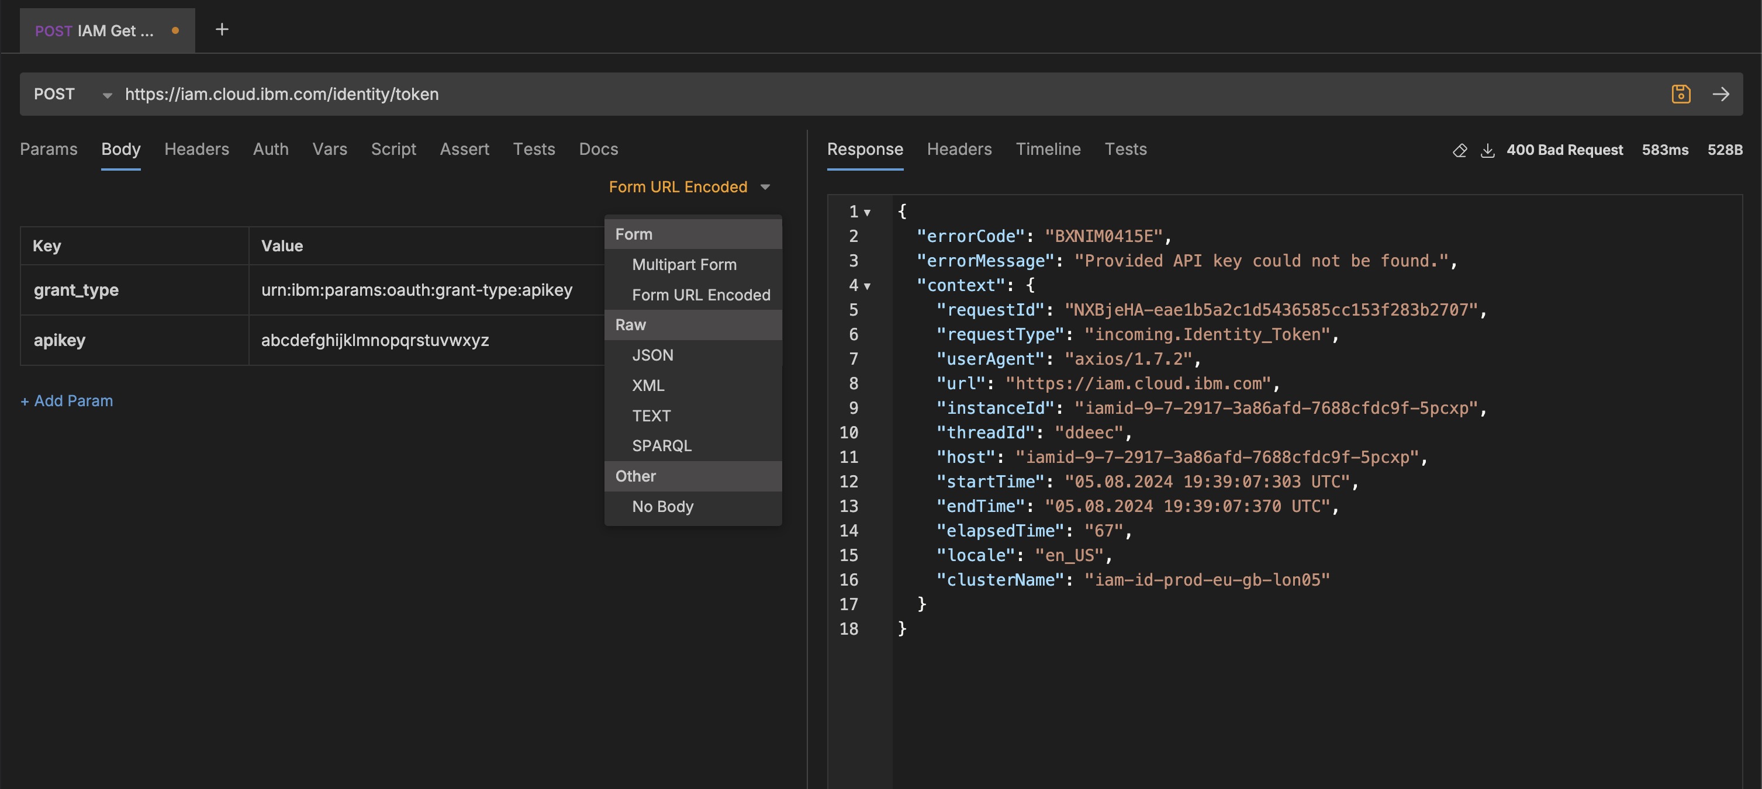Click the request URL field
This screenshot has height=789, width=1762.
point(889,94)
